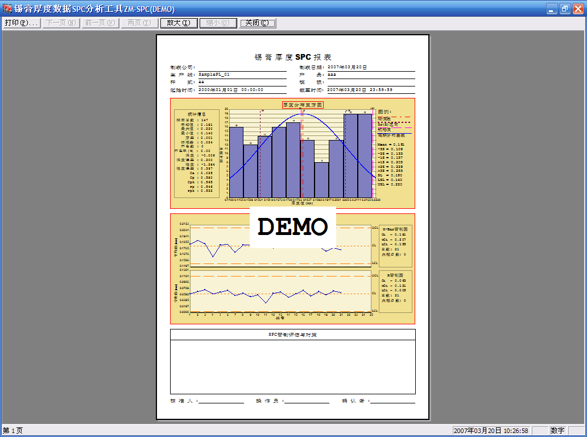
Task: Click the 打印(P)... print button
Action: 21,23
